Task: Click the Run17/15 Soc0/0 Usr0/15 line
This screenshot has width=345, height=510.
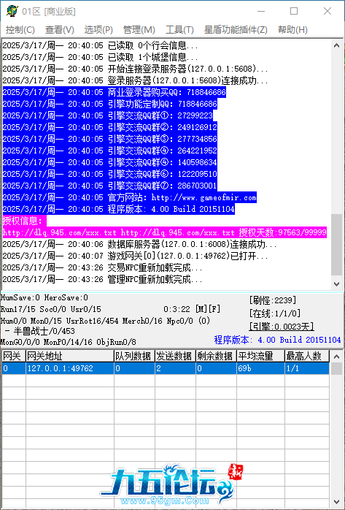Action: coord(51,309)
